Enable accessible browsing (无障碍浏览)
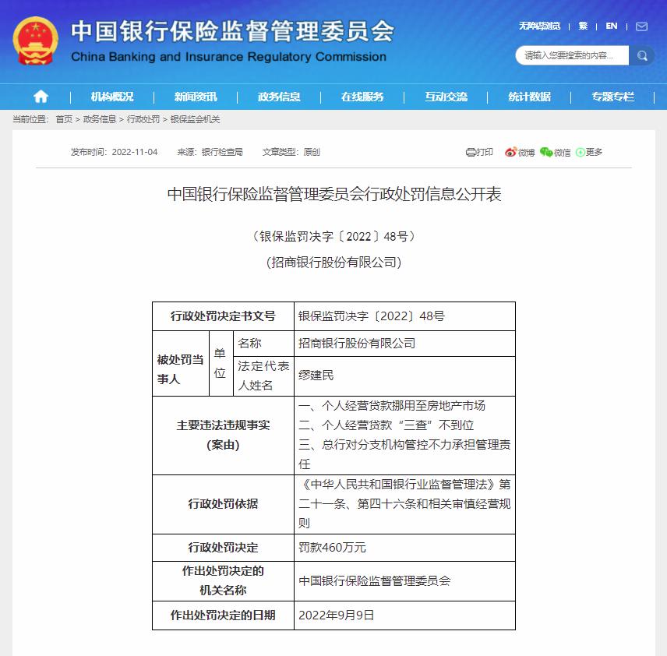 (539, 26)
